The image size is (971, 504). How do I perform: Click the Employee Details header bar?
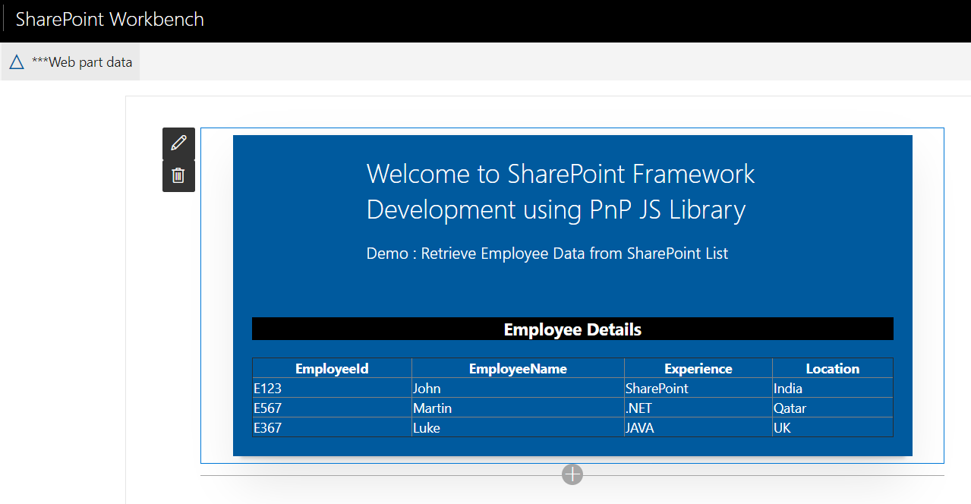pyautogui.click(x=572, y=329)
